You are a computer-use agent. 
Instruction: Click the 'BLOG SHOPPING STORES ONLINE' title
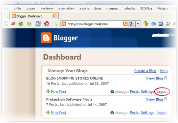[74, 78]
